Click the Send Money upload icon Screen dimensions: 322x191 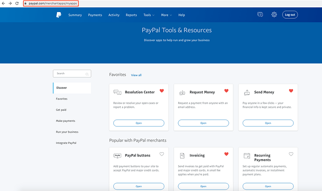247,92
